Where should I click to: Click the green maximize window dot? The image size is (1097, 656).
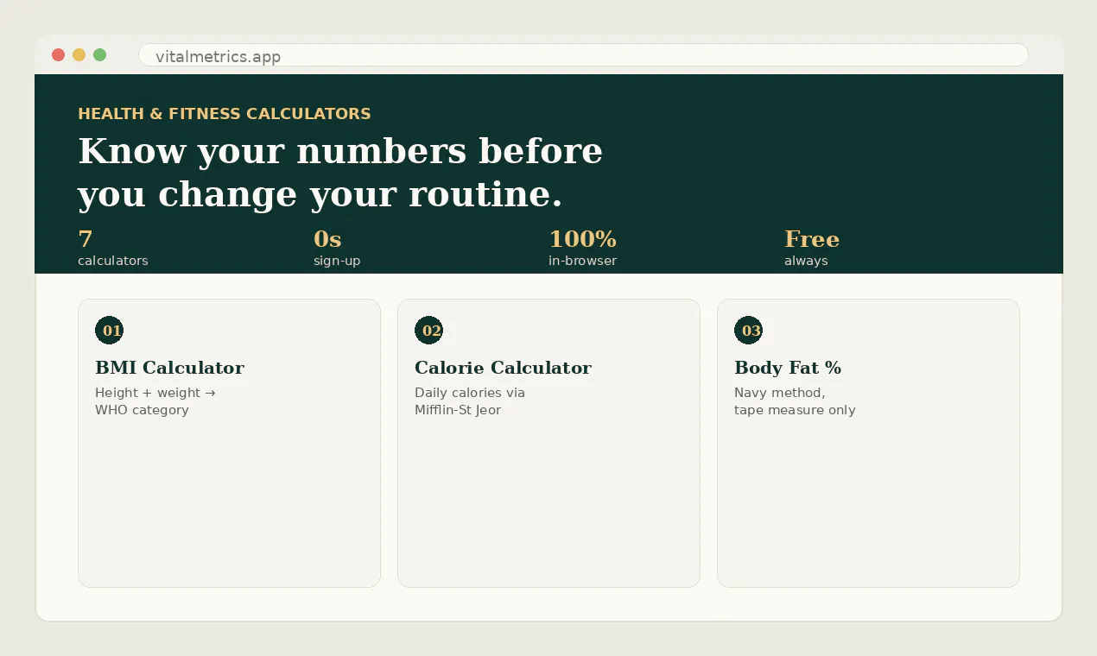100,55
